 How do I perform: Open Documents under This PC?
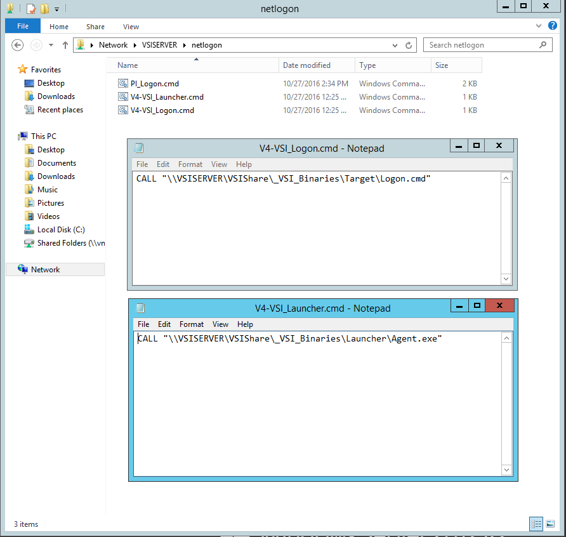pos(56,163)
